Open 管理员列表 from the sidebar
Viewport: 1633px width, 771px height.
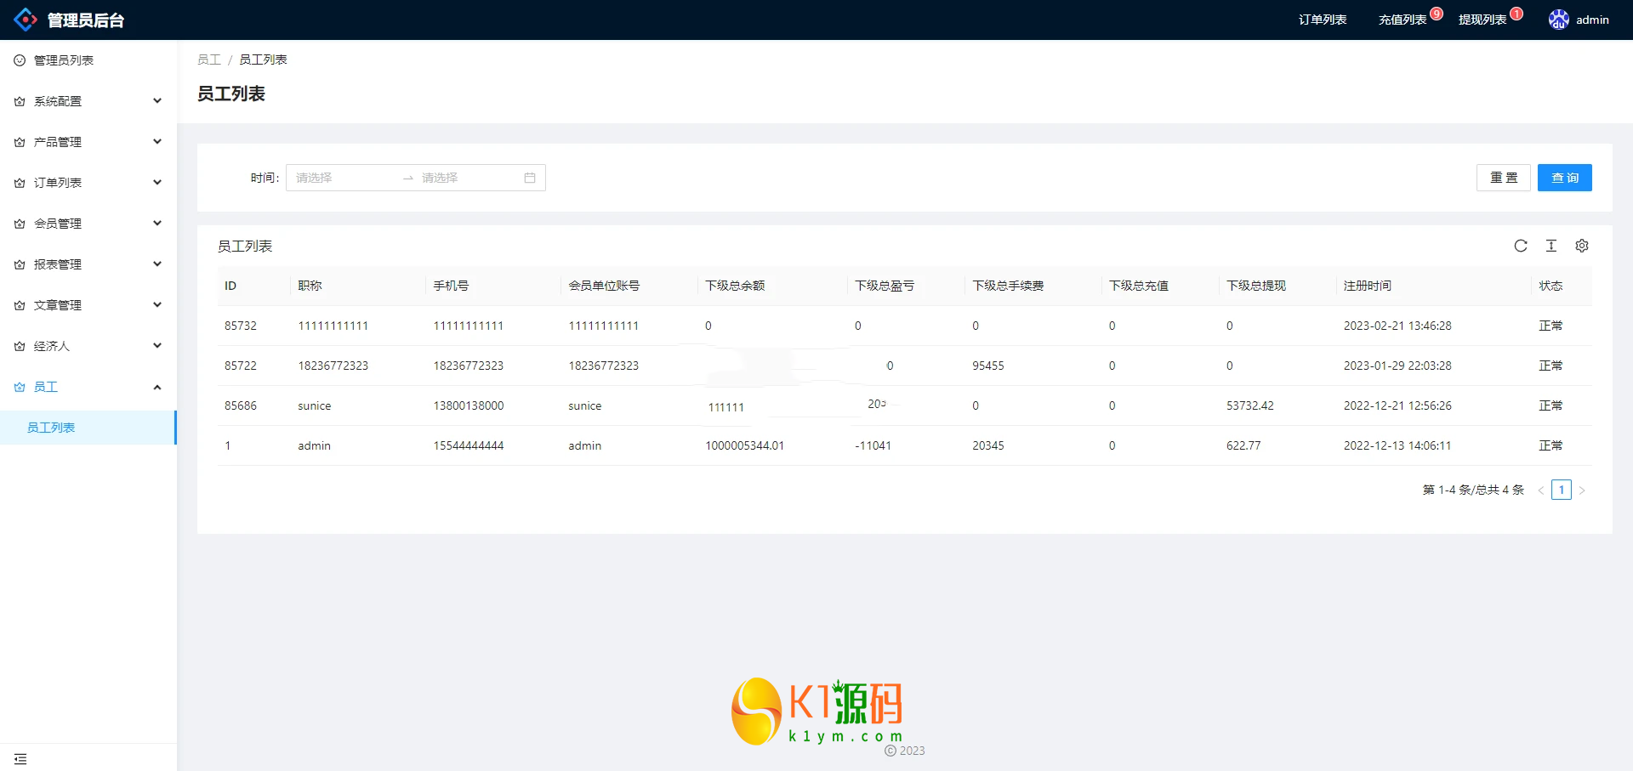64,60
